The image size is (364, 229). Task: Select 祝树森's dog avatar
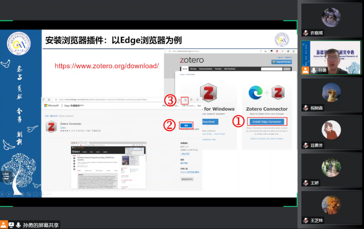[x=331, y=92]
